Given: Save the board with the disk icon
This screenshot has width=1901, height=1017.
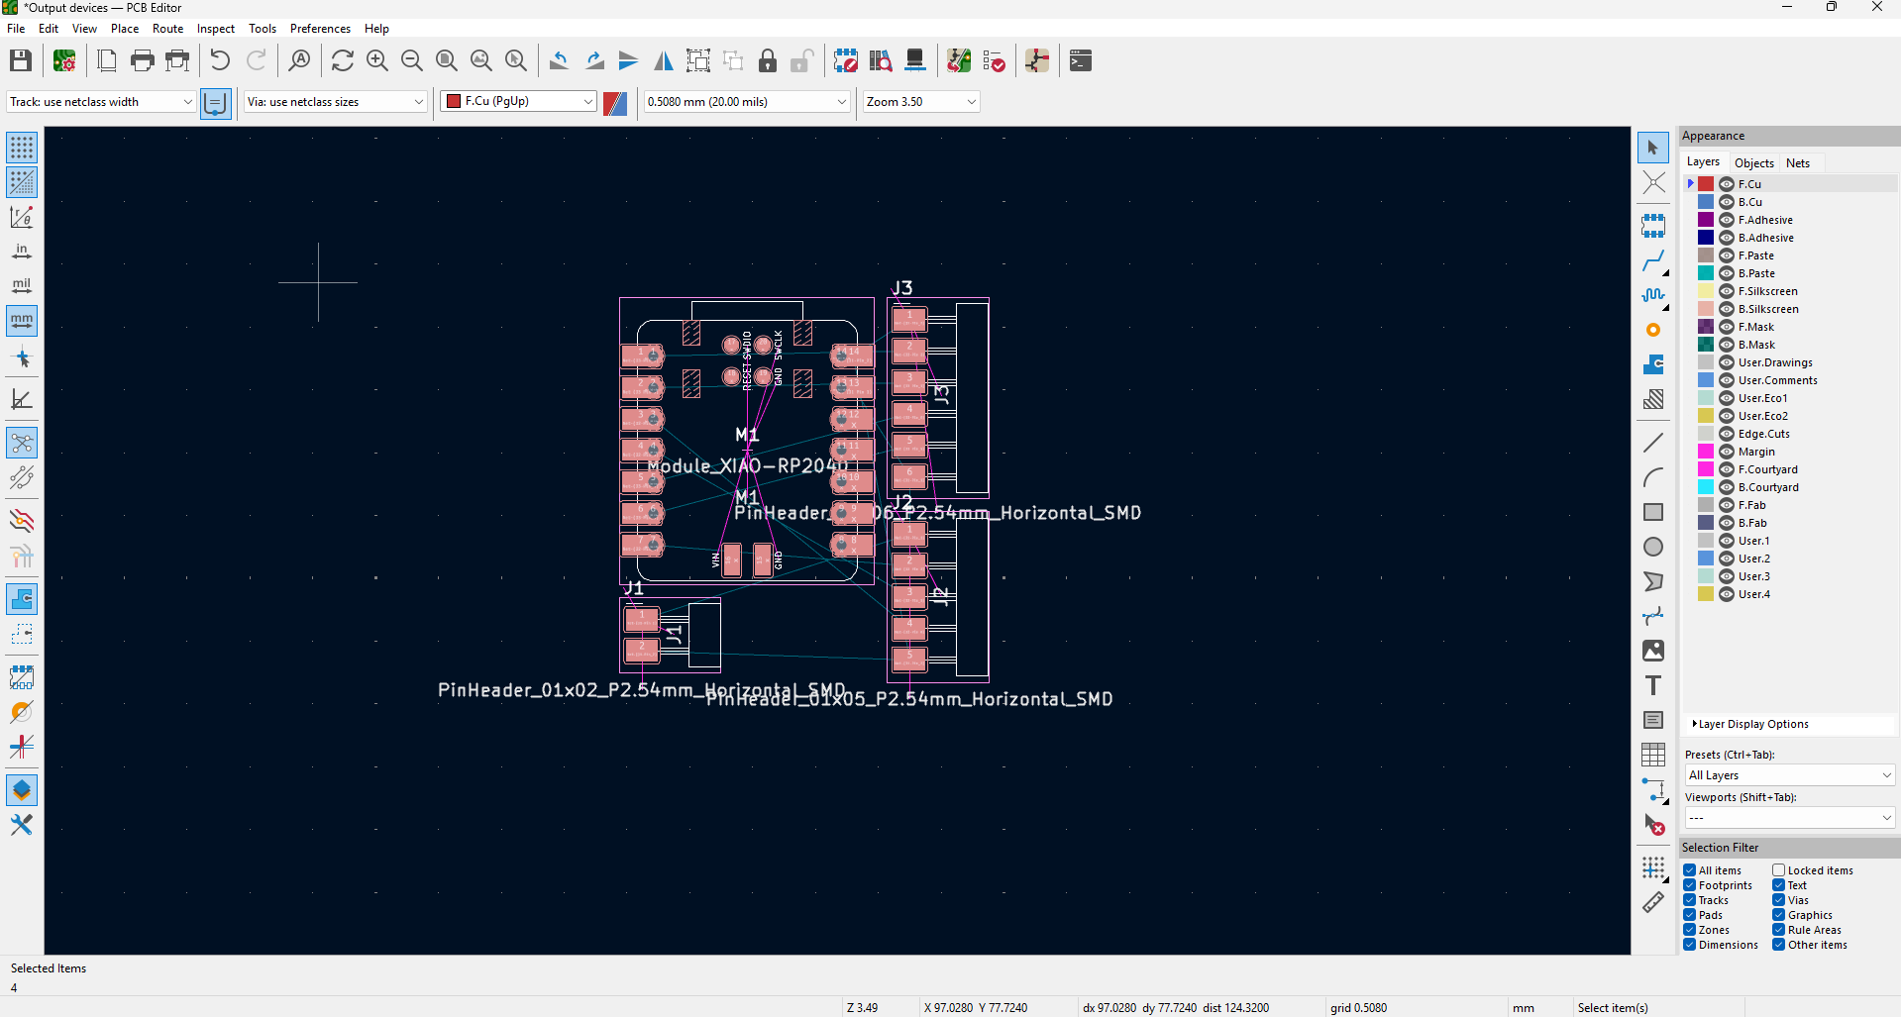Looking at the screenshot, I should click(21, 61).
